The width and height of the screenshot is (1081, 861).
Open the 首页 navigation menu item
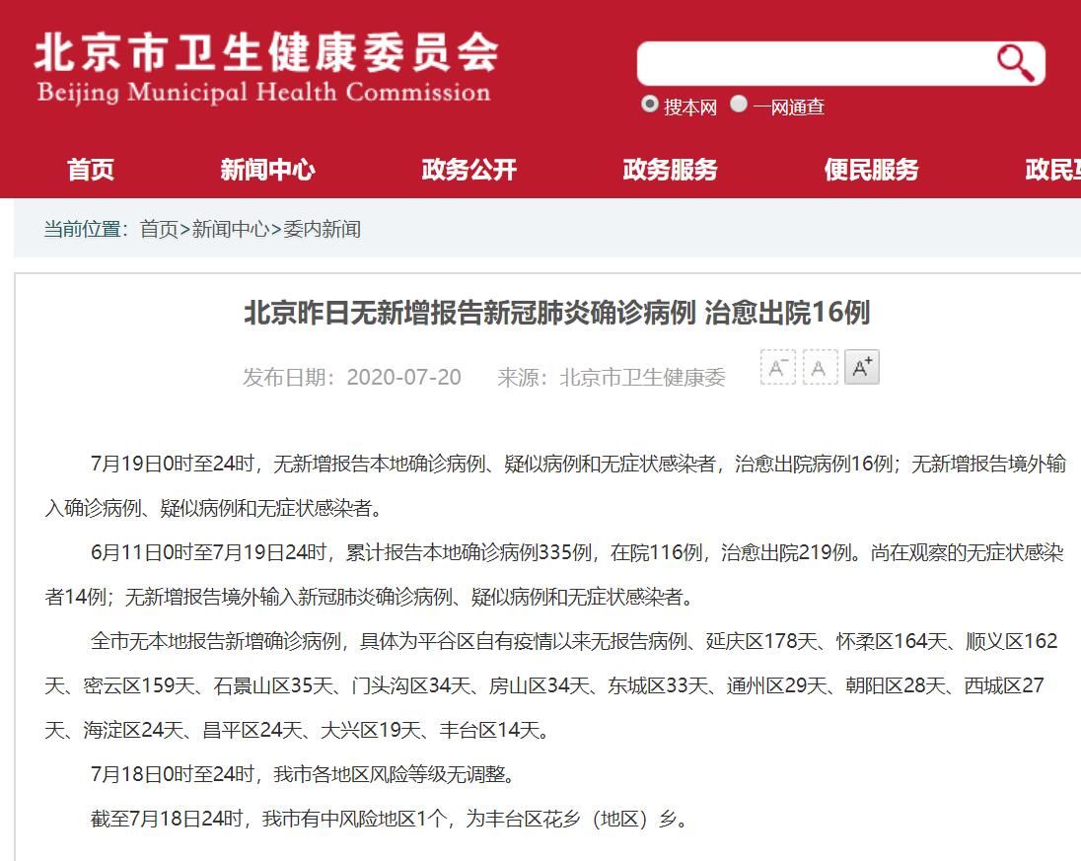click(91, 170)
